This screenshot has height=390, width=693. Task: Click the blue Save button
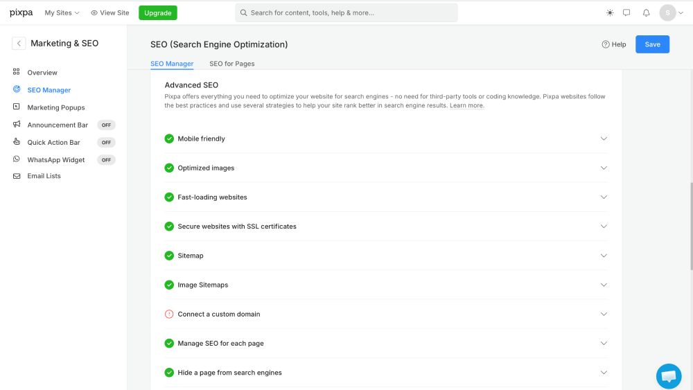click(652, 44)
